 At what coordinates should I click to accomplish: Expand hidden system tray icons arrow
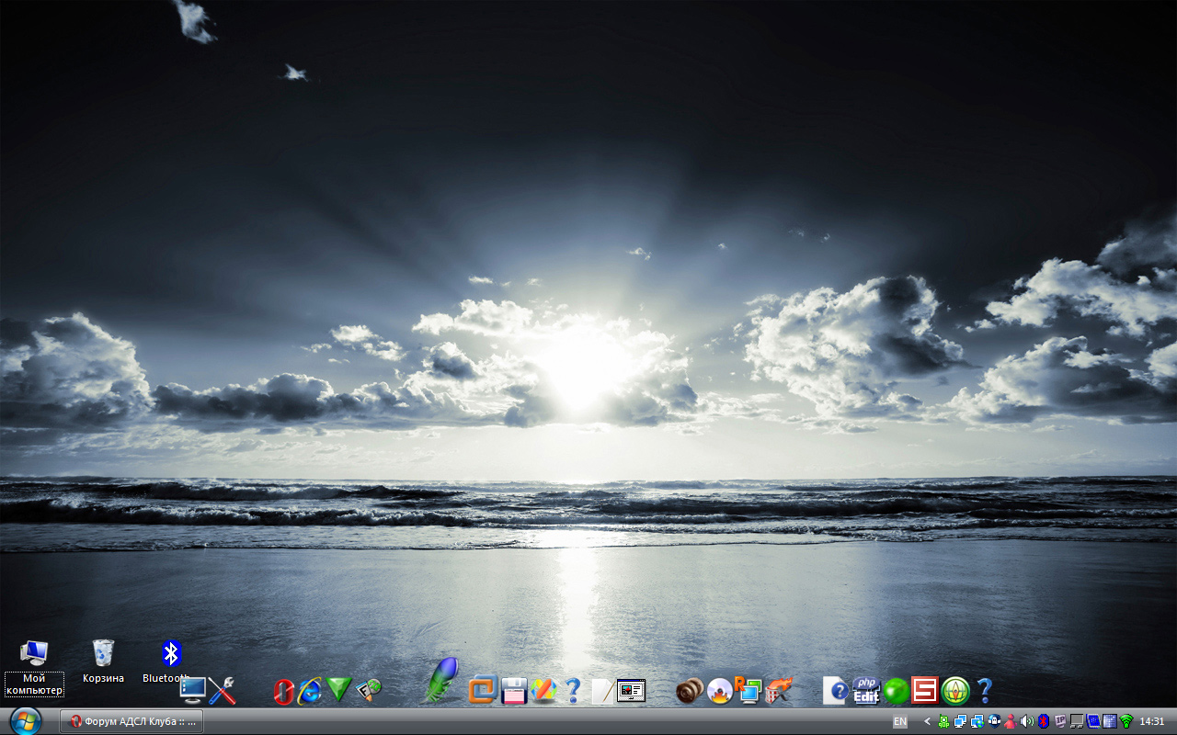(927, 721)
